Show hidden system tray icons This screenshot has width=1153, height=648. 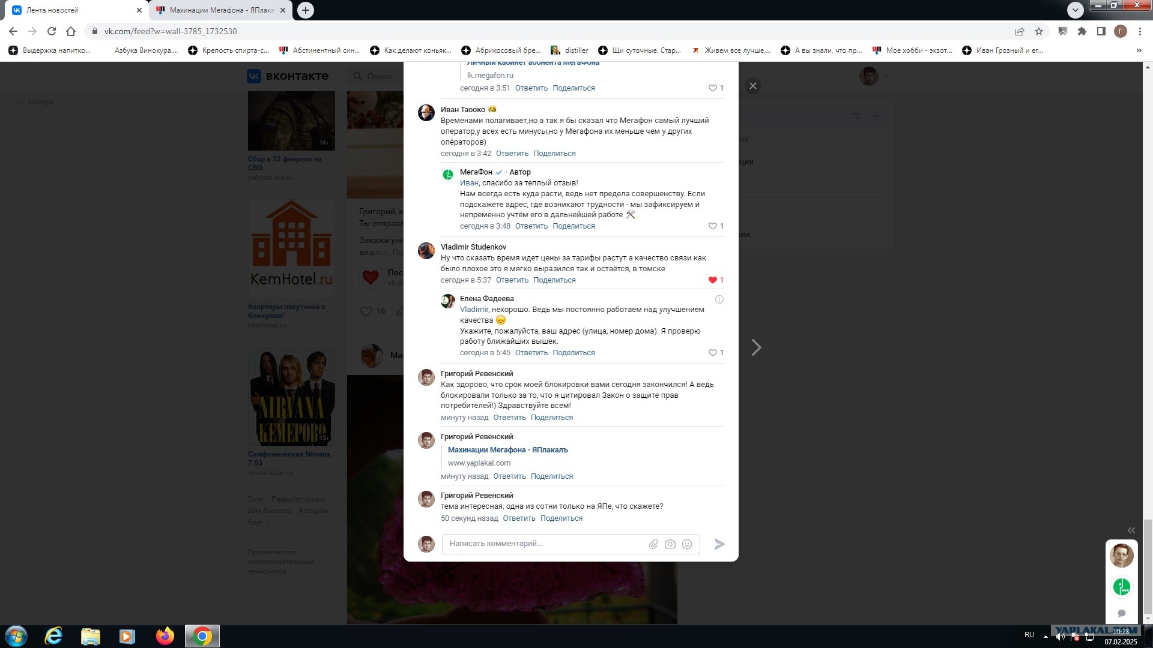click(x=1046, y=636)
